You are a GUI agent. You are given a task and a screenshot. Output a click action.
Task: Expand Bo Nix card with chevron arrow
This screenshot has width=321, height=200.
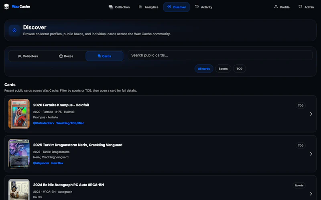(x=311, y=194)
